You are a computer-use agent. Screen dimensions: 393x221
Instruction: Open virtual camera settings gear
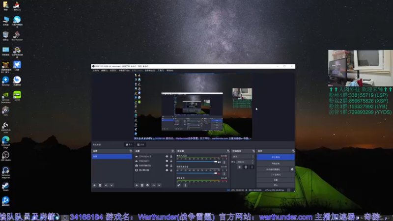[292, 169]
